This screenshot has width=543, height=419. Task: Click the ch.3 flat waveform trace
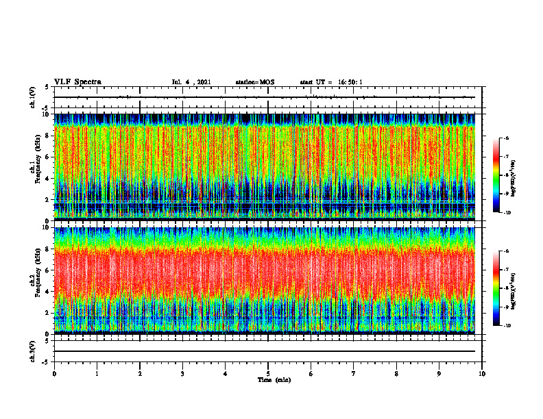pyautogui.click(x=265, y=351)
